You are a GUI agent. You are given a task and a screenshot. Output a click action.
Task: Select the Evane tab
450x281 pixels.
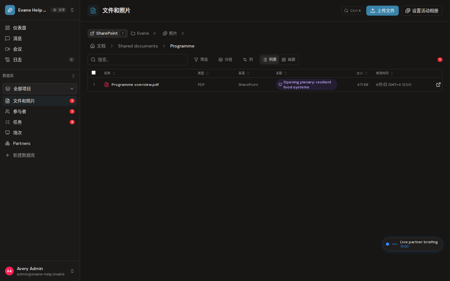144,33
